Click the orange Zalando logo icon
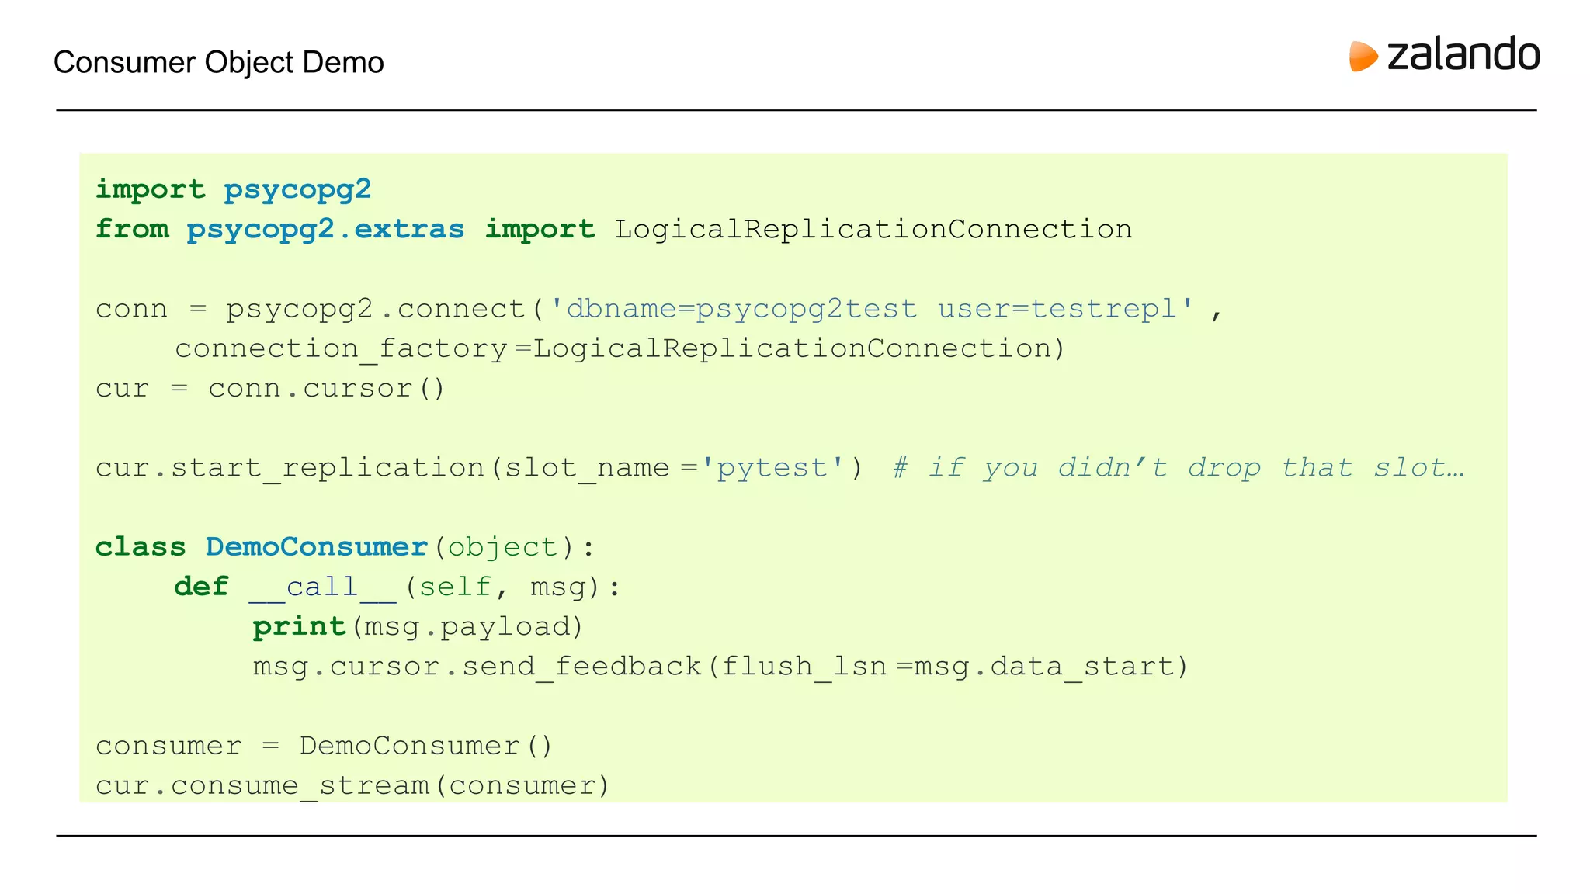Screen dimensions: 1590x894 click(1363, 57)
